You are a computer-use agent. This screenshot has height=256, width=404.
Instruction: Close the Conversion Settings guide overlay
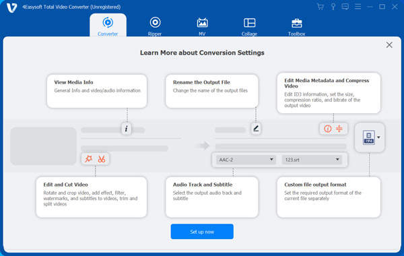(x=389, y=45)
